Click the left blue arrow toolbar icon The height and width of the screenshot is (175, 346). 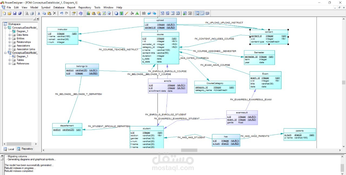click(x=149, y=13)
